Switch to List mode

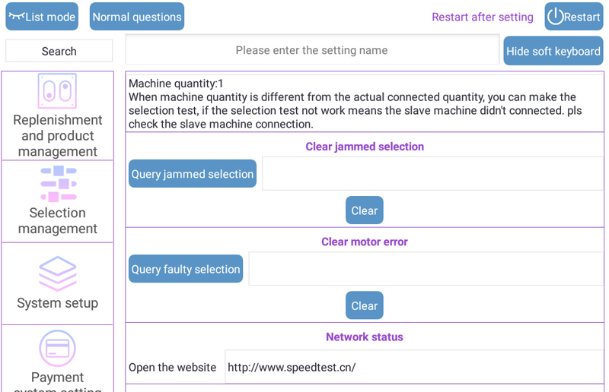(42, 17)
